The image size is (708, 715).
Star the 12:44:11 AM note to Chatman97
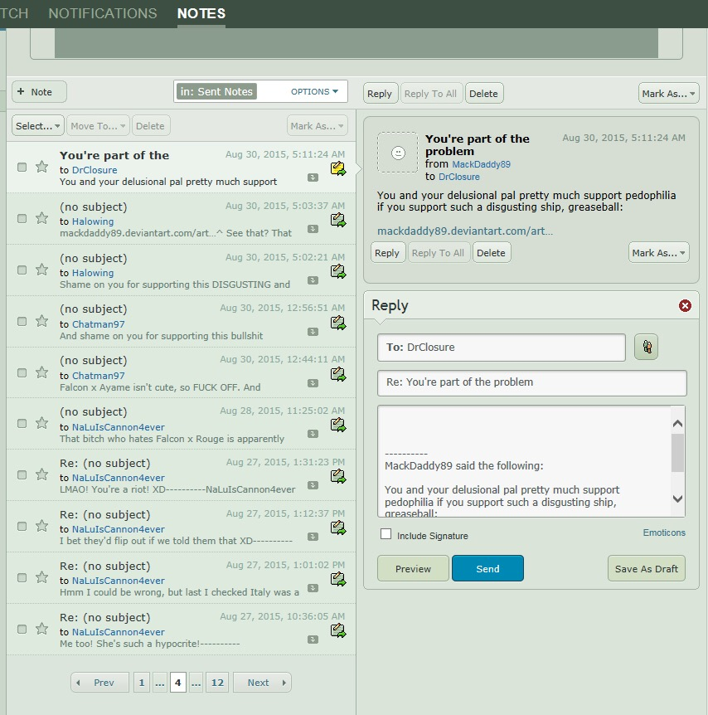click(x=42, y=373)
